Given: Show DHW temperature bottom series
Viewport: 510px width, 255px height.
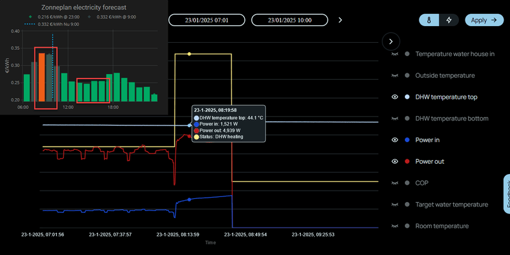Looking at the screenshot, I should [395, 119].
